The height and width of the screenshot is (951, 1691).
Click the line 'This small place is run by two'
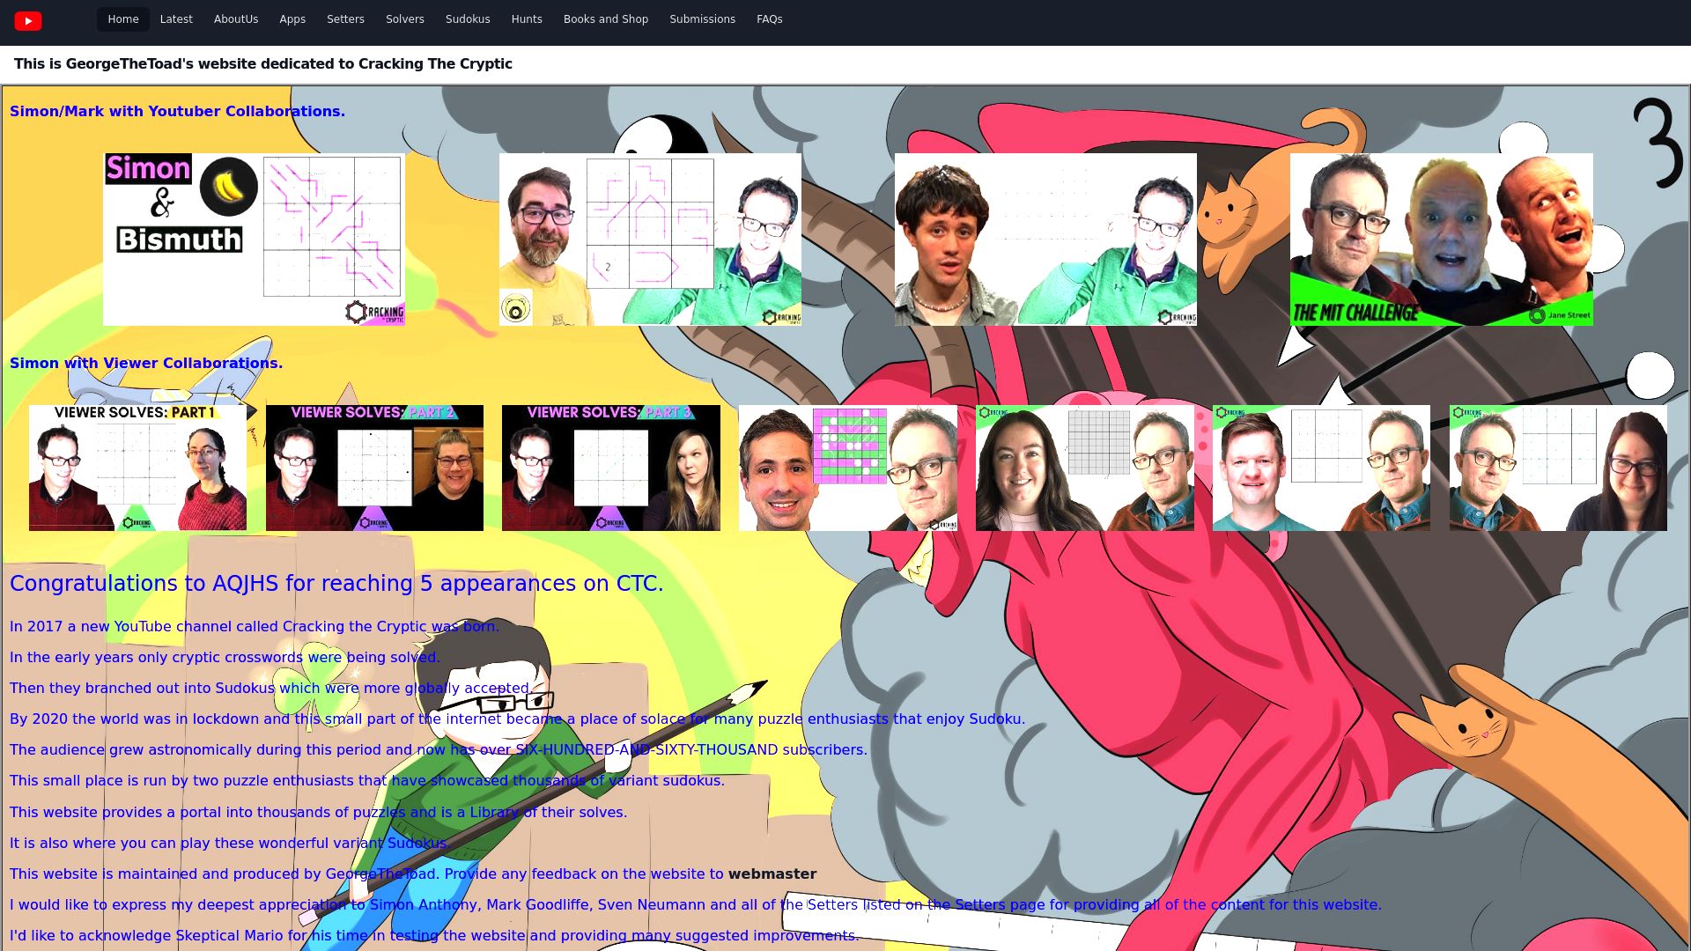367,780
